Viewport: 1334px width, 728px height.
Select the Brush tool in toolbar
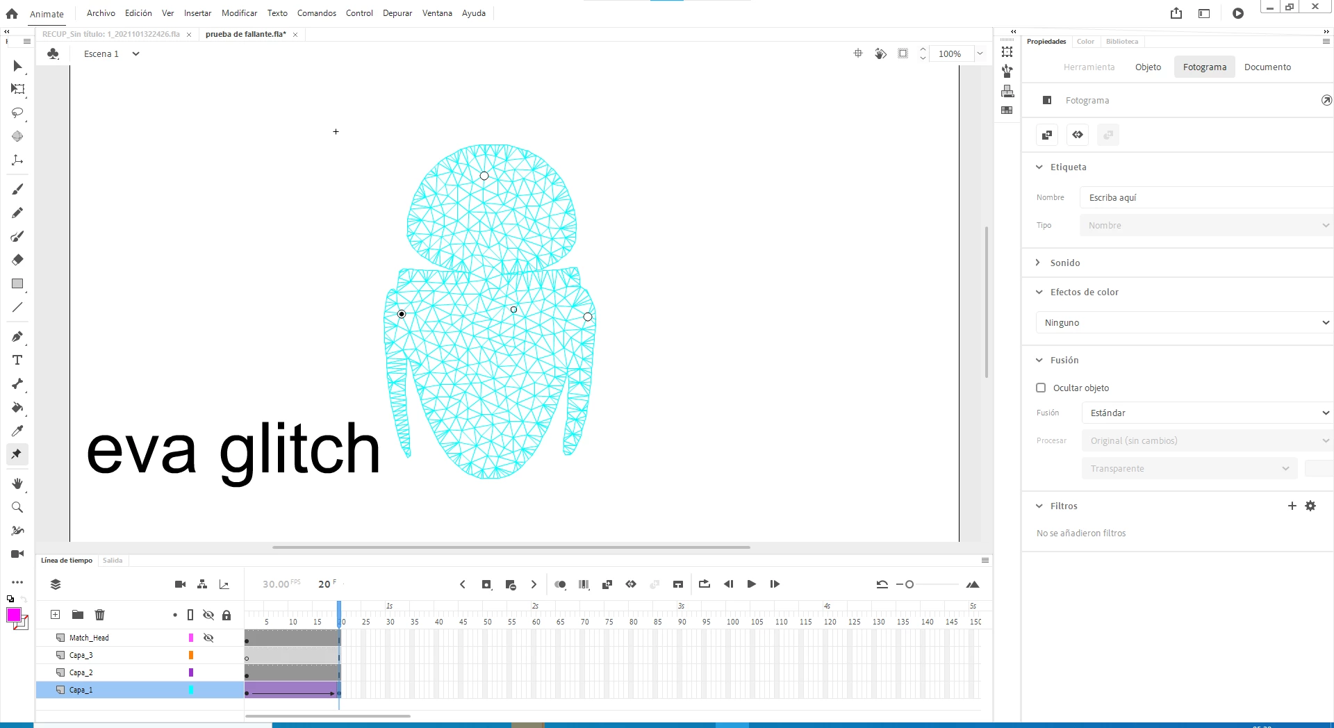(17, 189)
